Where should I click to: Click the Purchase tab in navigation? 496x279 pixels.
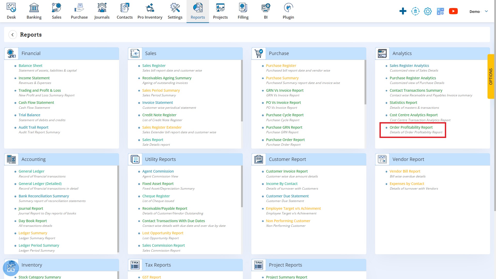79,11
